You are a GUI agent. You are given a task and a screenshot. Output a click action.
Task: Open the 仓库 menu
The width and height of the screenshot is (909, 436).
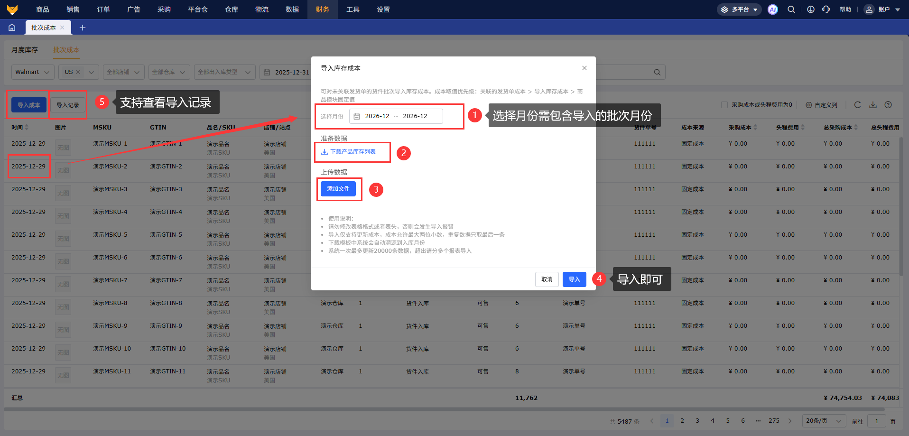coord(232,9)
